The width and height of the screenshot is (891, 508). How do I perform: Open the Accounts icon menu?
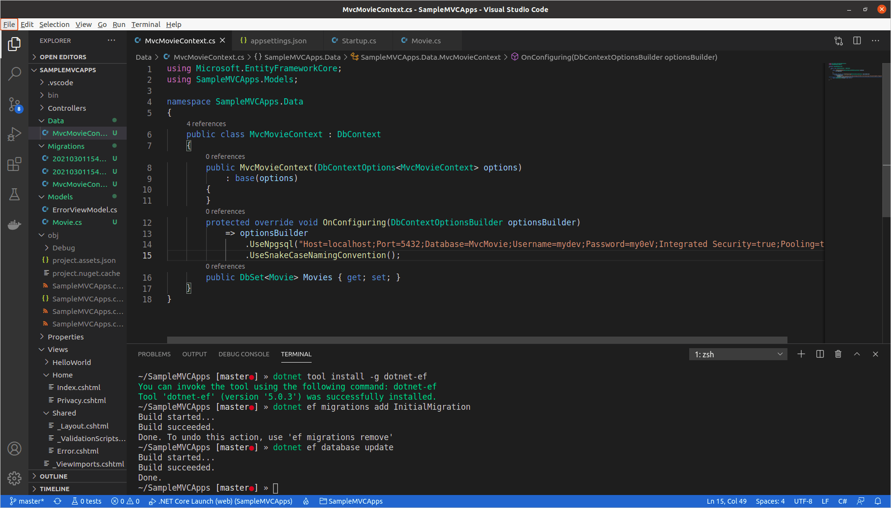tap(14, 448)
